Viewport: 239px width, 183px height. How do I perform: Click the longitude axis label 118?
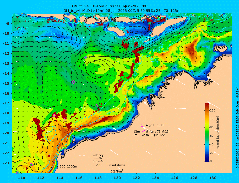tap(98, 178)
